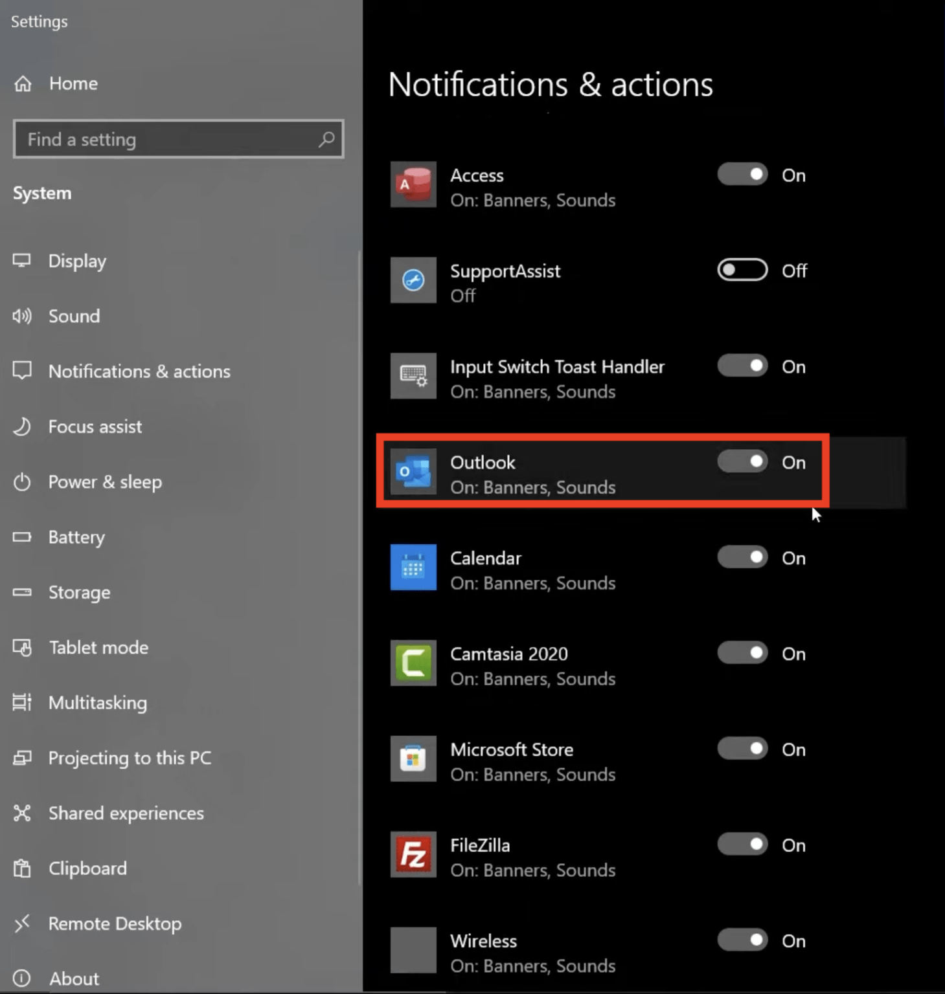The width and height of the screenshot is (945, 994).
Task: Click the Input Switch Toast Handler icon
Action: pyautogui.click(x=413, y=376)
